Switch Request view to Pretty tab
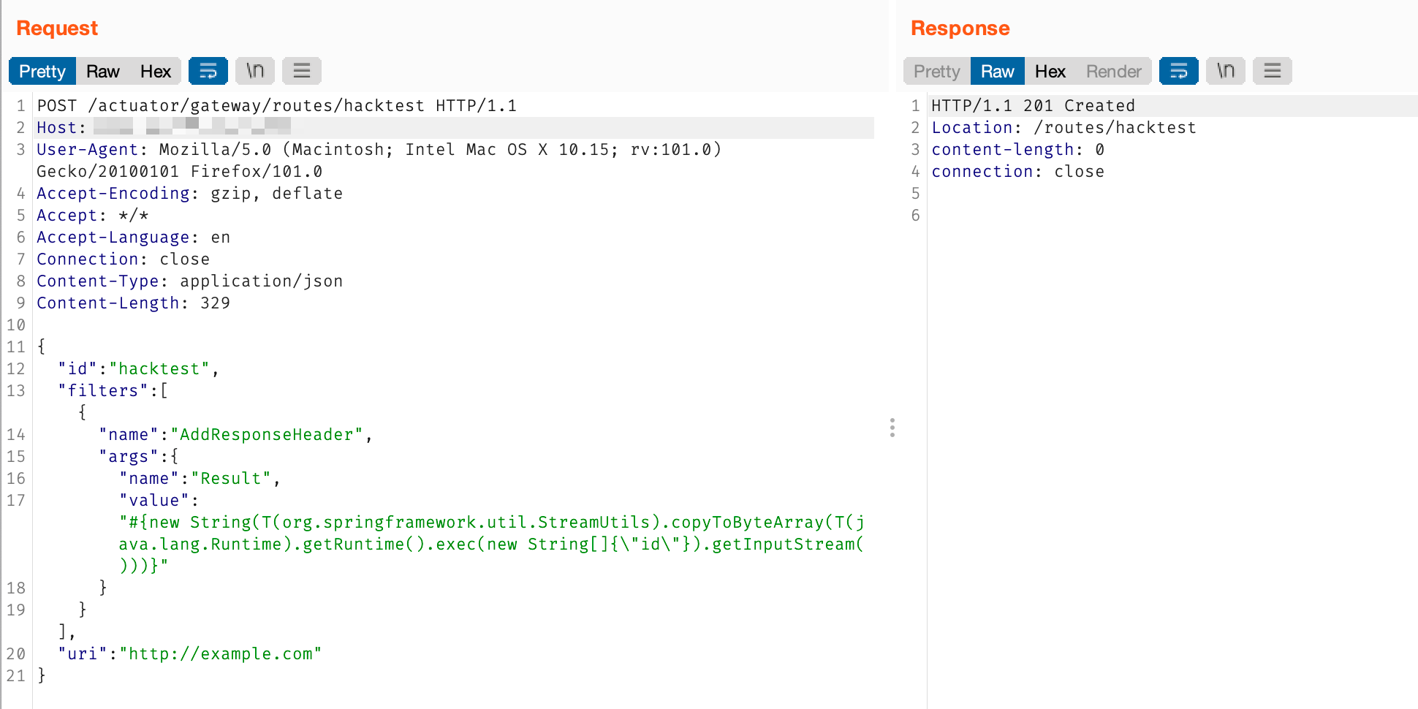1418x709 pixels. tap(42, 71)
